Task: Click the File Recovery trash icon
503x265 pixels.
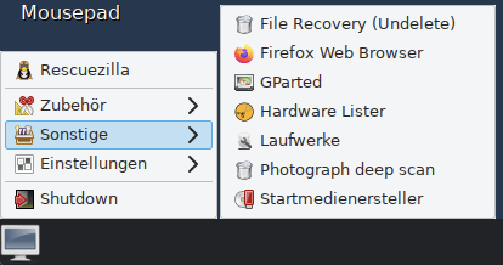Action: click(244, 24)
